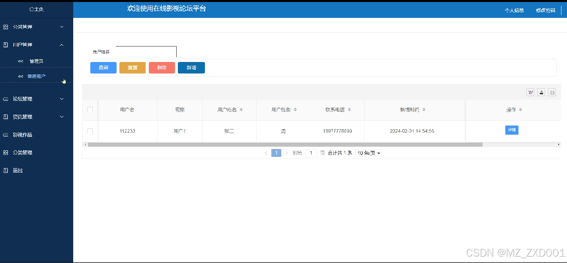Click phone number 18977778899
The width and height of the screenshot is (567, 263).
(x=337, y=131)
